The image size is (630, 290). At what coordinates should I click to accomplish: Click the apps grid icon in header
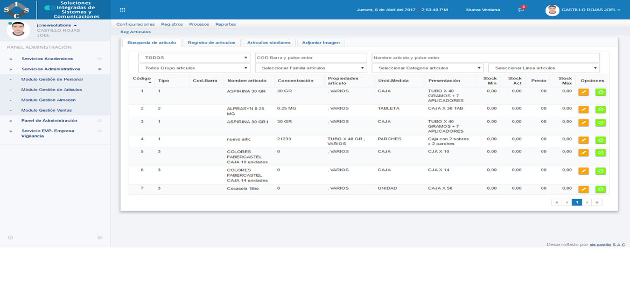tap(122, 10)
